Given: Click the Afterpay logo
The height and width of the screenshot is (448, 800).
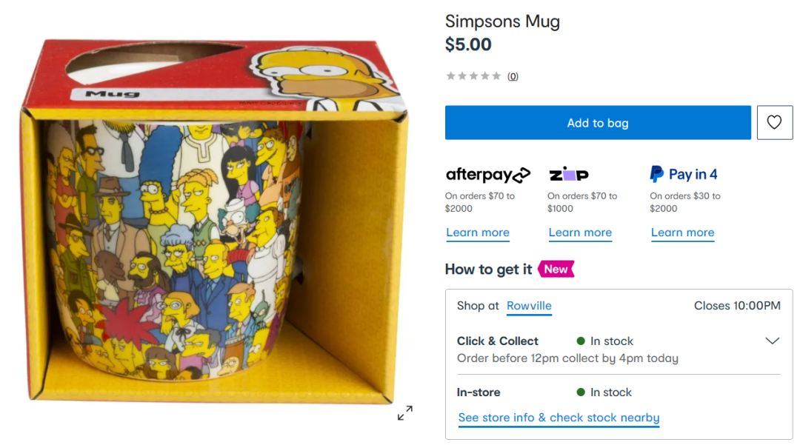Looking at the screenshot, I should pos(487,175).
